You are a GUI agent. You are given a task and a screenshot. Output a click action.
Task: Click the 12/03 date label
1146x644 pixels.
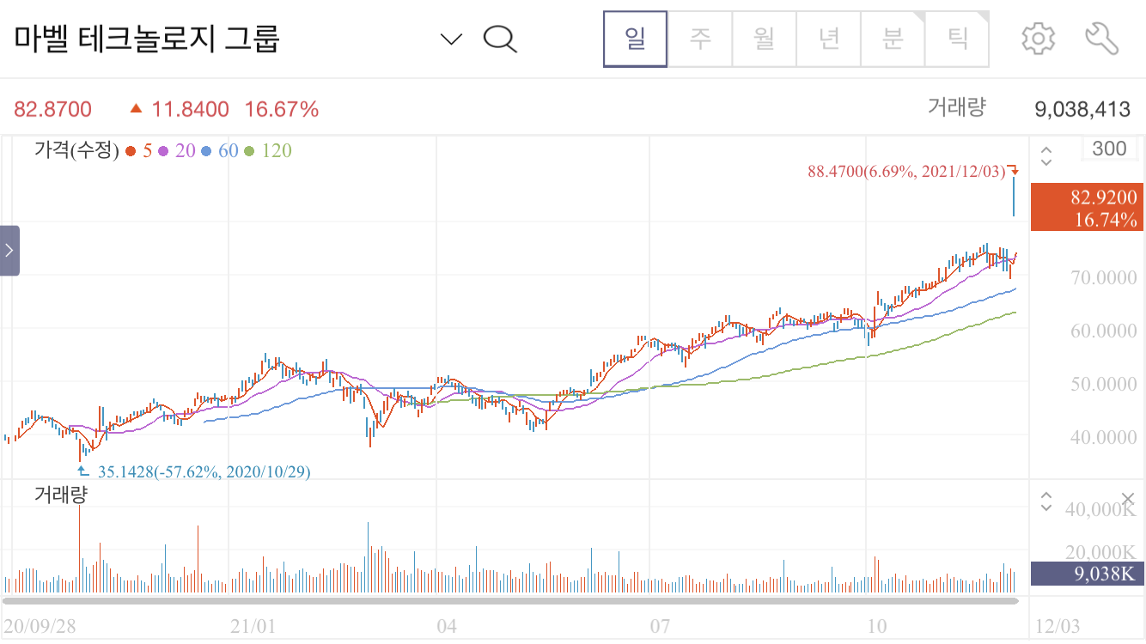[1058, 626]
